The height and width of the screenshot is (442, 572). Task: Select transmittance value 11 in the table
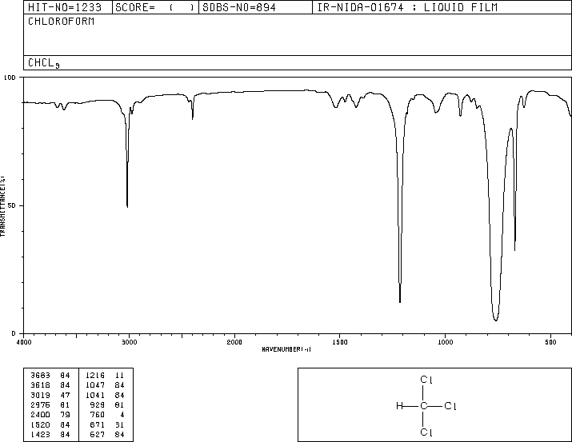(x=120, y=376)
